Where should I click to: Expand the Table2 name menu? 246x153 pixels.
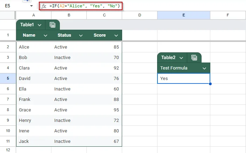pyautogui.click(x=181, y=58)
